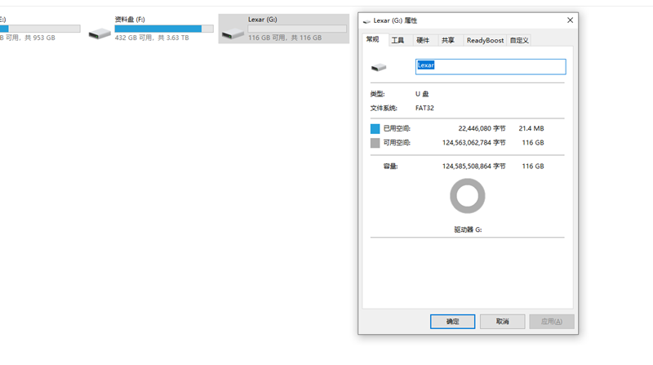The image size is (653, 365).
Task: Switch to the 常规 tab
Action: point(373,39)
